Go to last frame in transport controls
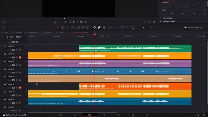 82,22
